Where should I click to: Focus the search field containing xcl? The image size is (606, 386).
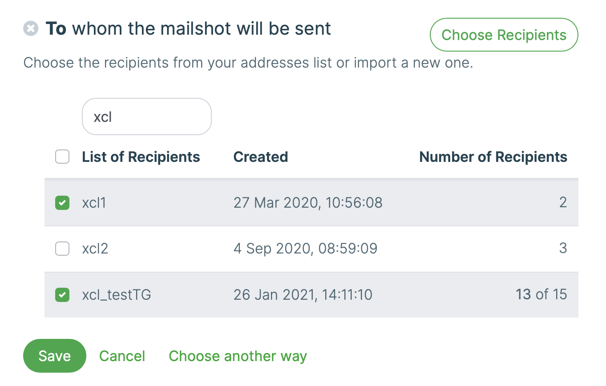(146, 117)
